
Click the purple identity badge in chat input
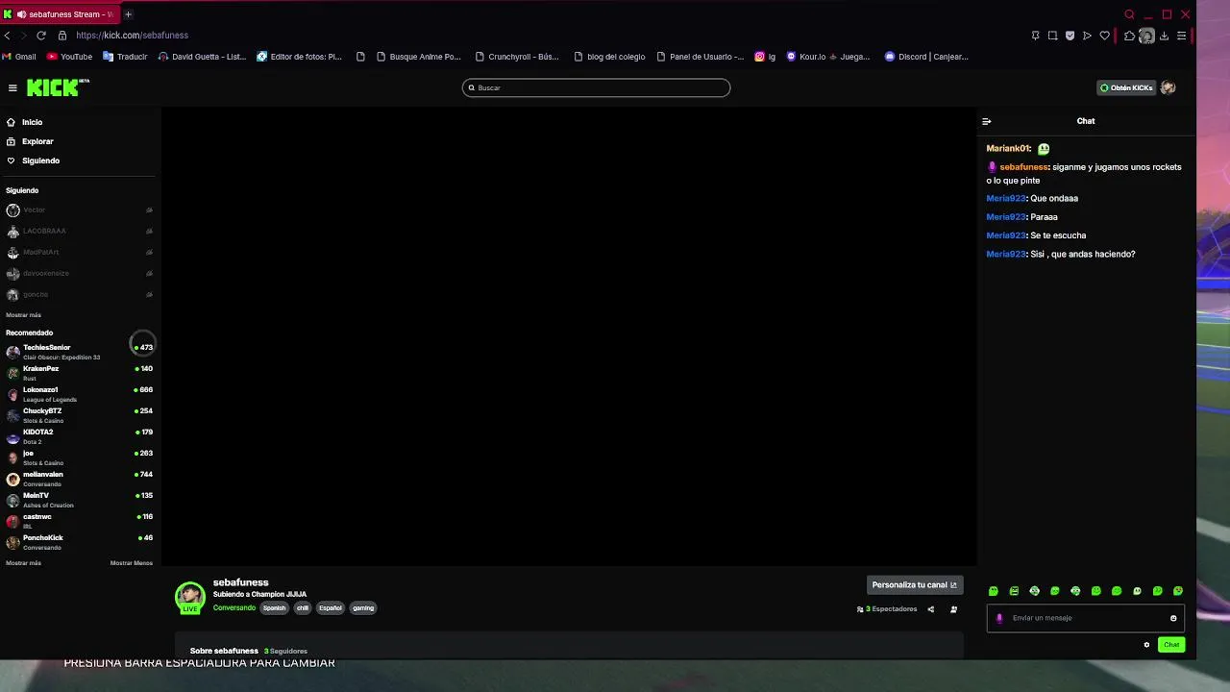pyautogui.click(x=999, y=618)
